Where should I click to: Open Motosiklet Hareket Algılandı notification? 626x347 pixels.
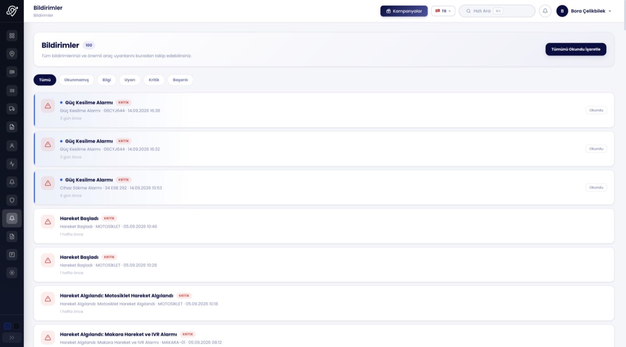tap(324, 303)
